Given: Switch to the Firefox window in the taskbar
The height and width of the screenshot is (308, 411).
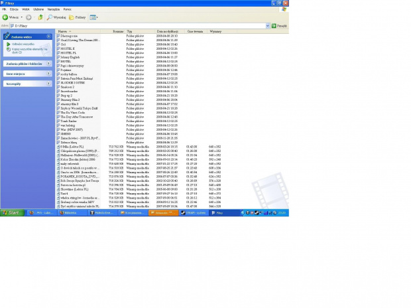Looking at the screenshot, I should 42,212.
